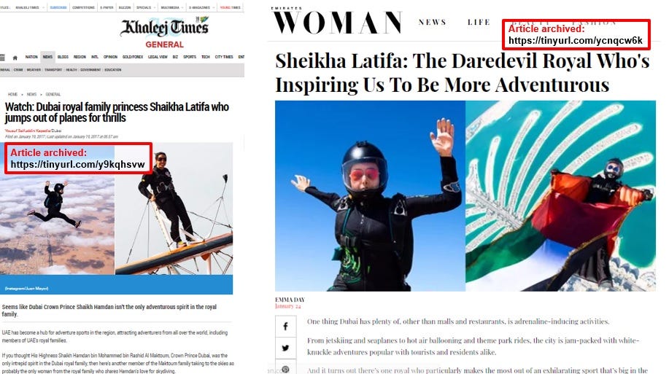This screenshot has width=669, height=374.
Task: Open the wing-walking plane photo
Action: [174, 209]
